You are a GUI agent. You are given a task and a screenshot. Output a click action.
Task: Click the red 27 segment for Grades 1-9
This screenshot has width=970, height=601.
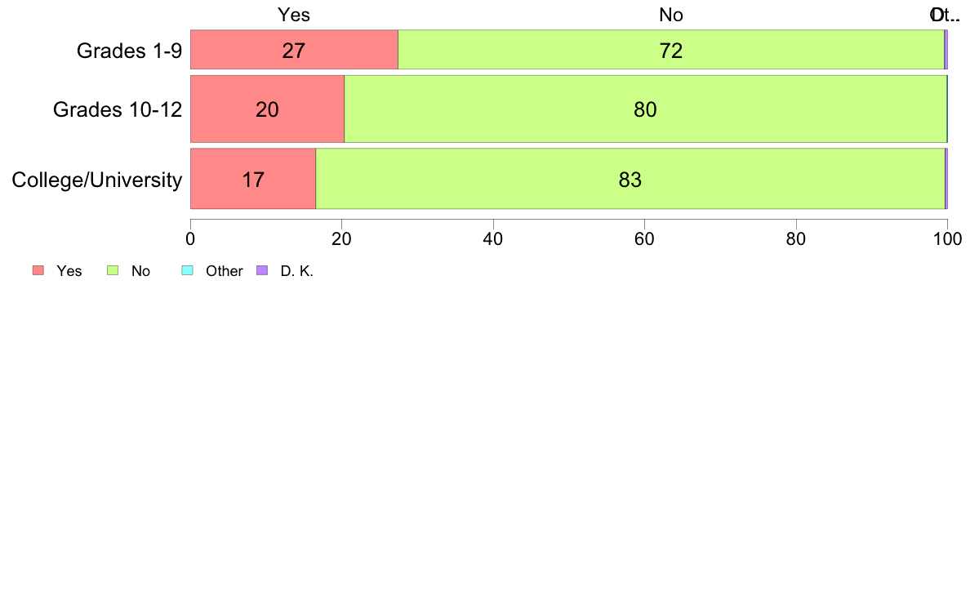tap(294, 50)
